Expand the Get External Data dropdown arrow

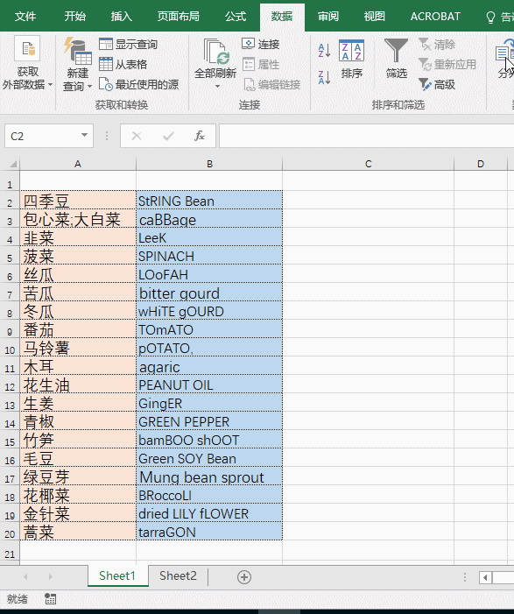[51, 85]
